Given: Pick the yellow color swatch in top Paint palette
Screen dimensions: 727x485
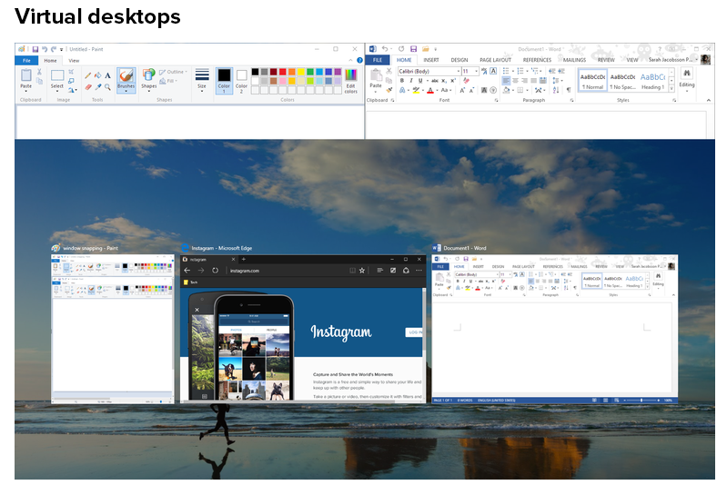Looking at the screenshot, I should click(301, 72).
